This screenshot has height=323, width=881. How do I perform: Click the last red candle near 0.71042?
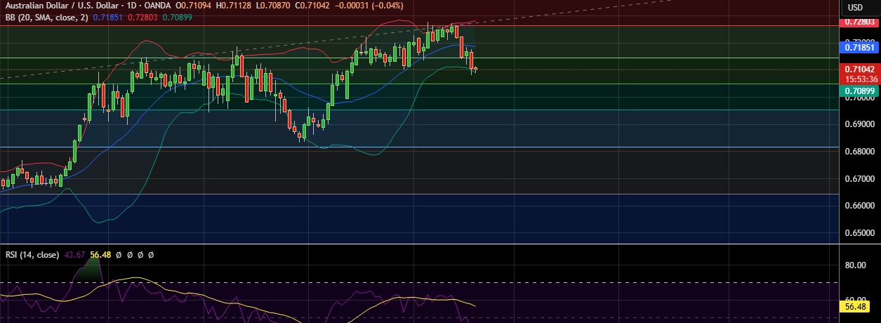pyautogui.click(x=476, y=69)
